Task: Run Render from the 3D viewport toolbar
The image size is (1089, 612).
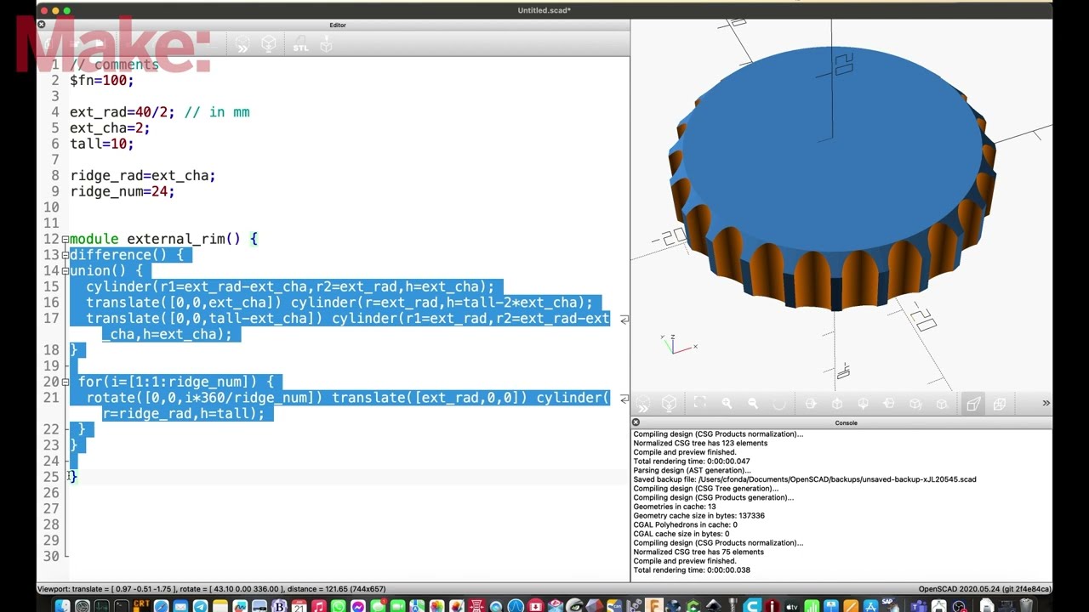Action: (x=670, y=404)
